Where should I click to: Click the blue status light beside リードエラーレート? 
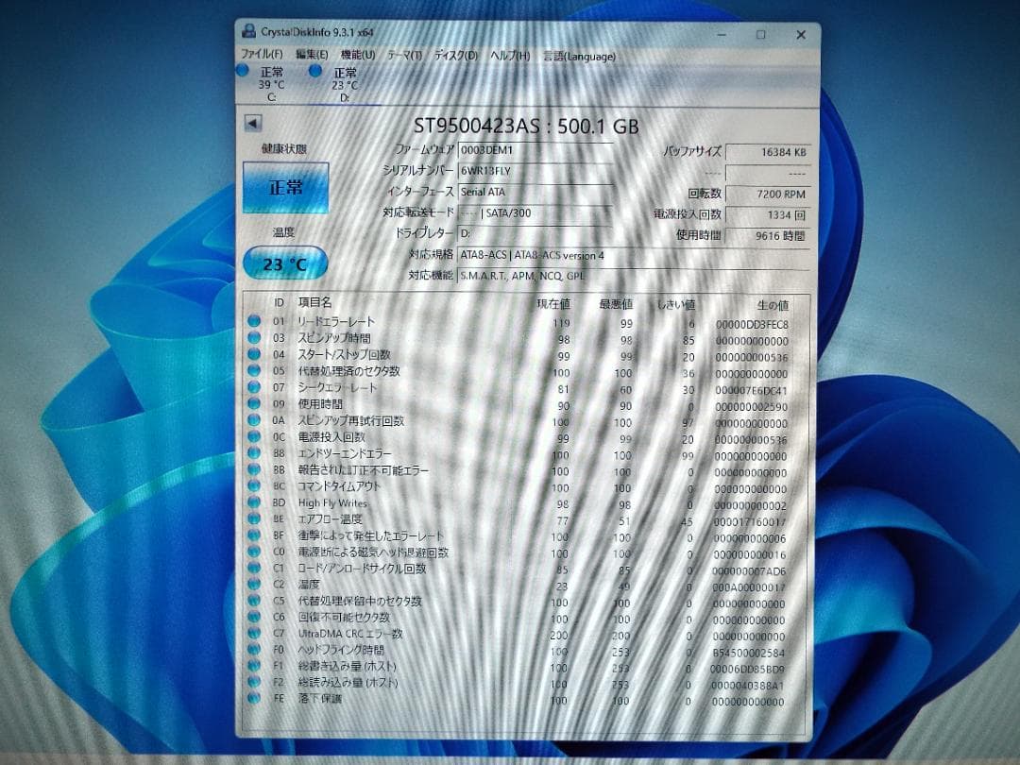pos(253,321)
